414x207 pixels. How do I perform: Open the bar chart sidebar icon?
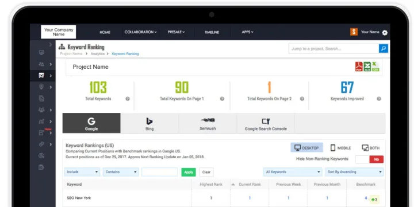click(41, 122)
